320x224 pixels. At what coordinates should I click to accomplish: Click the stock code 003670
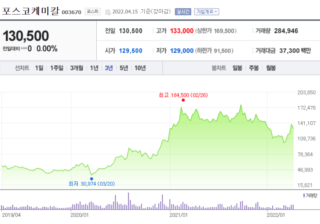(71, 12)
